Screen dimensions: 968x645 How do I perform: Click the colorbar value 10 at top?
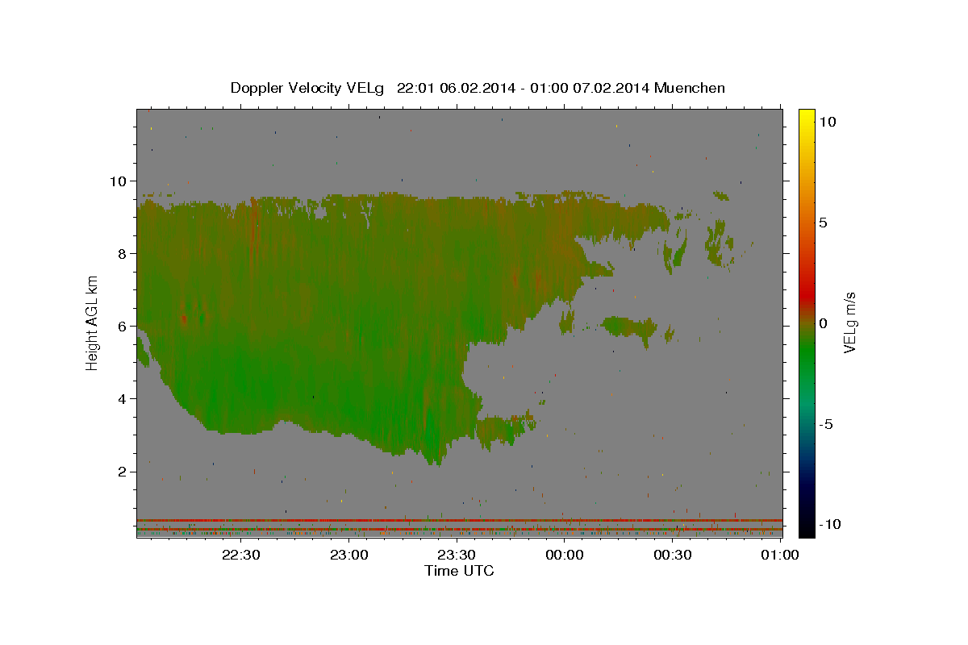827,121
